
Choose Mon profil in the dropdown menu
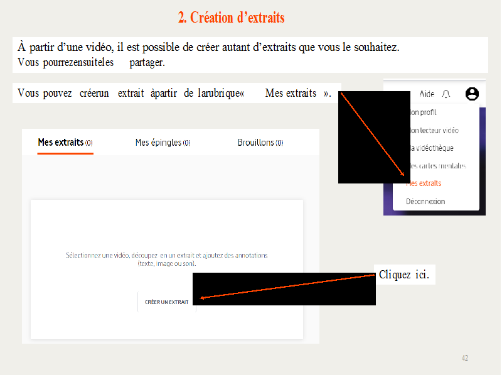(422, 112)
